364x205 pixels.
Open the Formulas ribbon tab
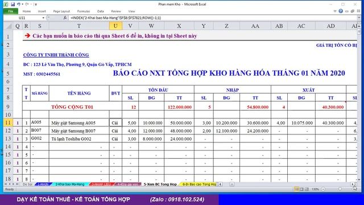[x=84, y=11]
